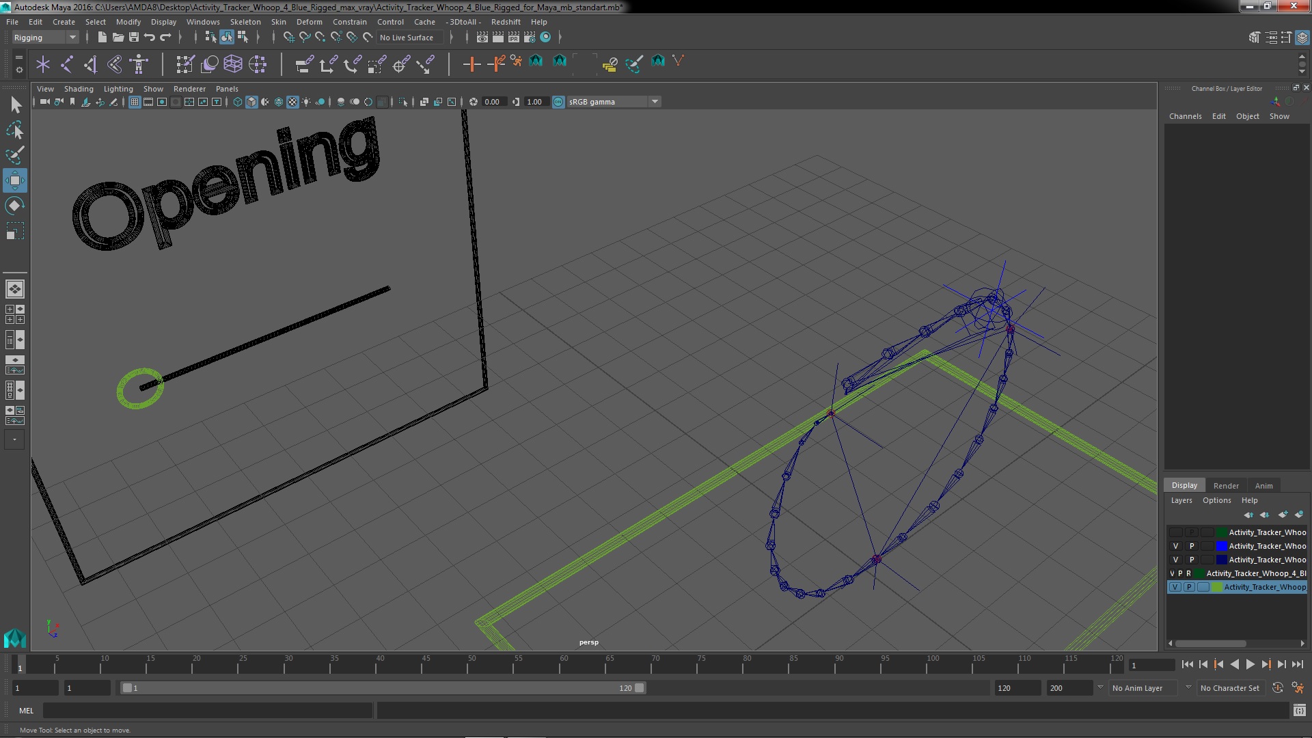This screenshot has height=738, width=1312.
Task: Collapse file buttons group after Redo
Action: click(x=180, y=37)
